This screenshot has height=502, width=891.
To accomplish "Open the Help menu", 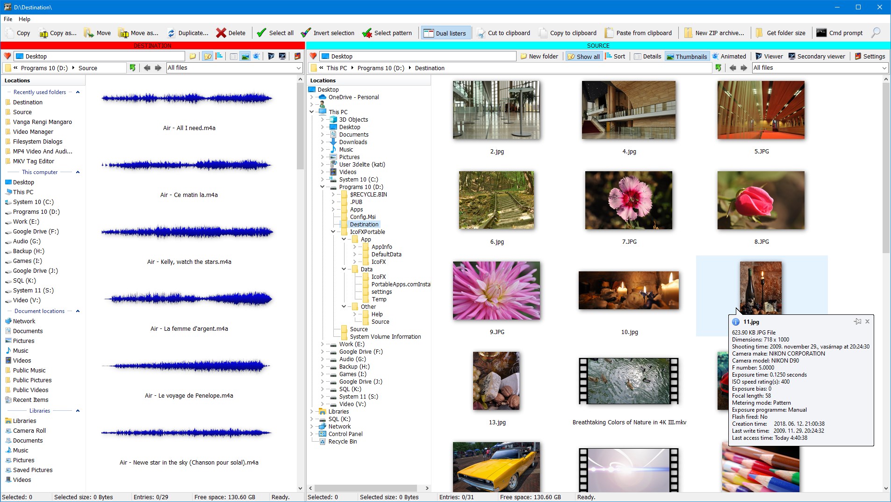I will point(24,19).
